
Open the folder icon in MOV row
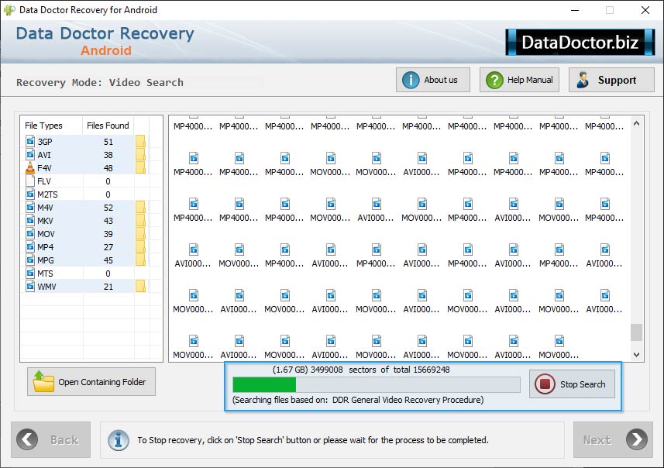tap(140, 233)
